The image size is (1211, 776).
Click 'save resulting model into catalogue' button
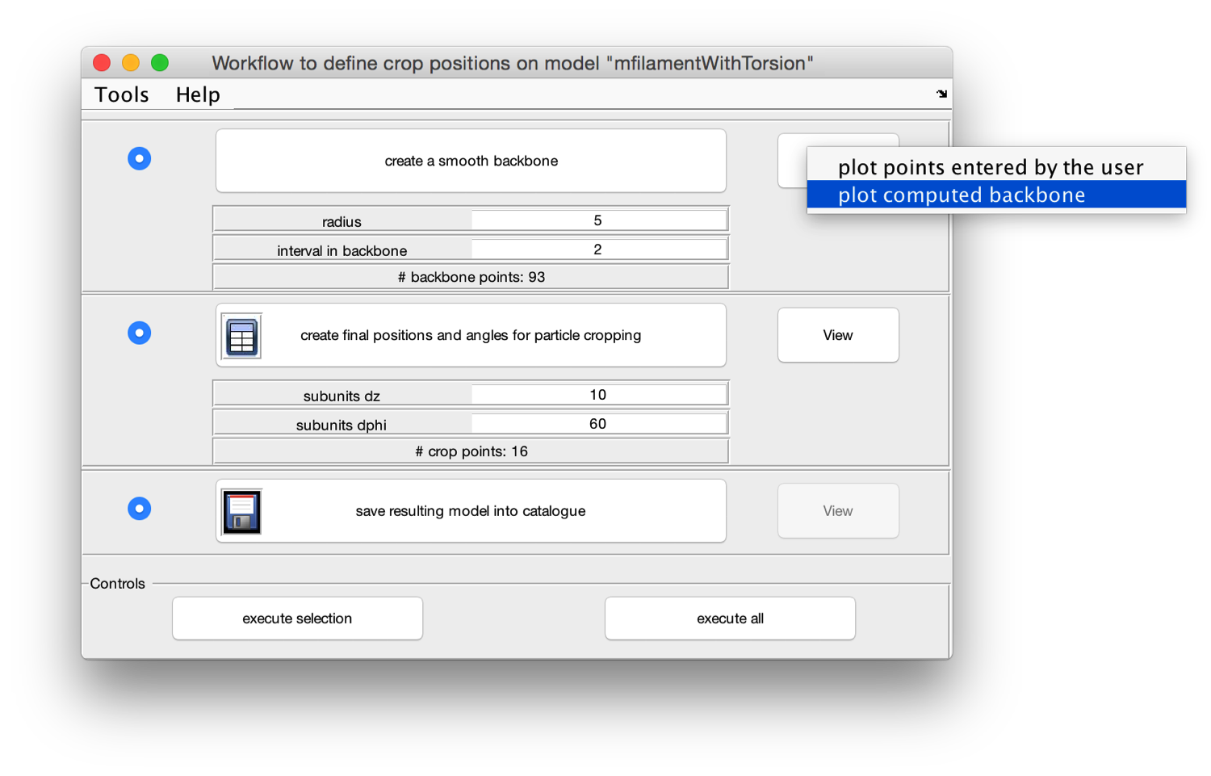471,511
